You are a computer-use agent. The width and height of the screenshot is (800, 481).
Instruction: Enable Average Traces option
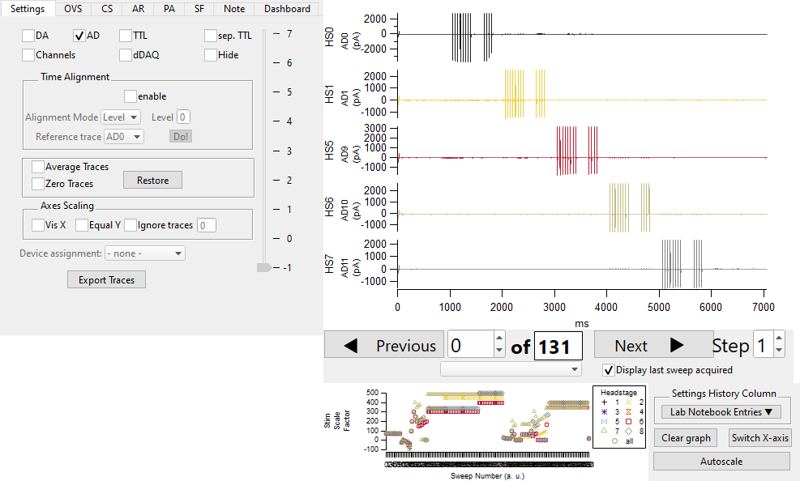point(38,167)
